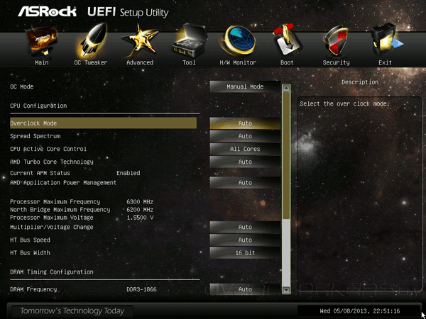The width and height of the screenshot is (426, 319).
Task: Select the AMD Turbo Core Technology label
Action: 52,162
